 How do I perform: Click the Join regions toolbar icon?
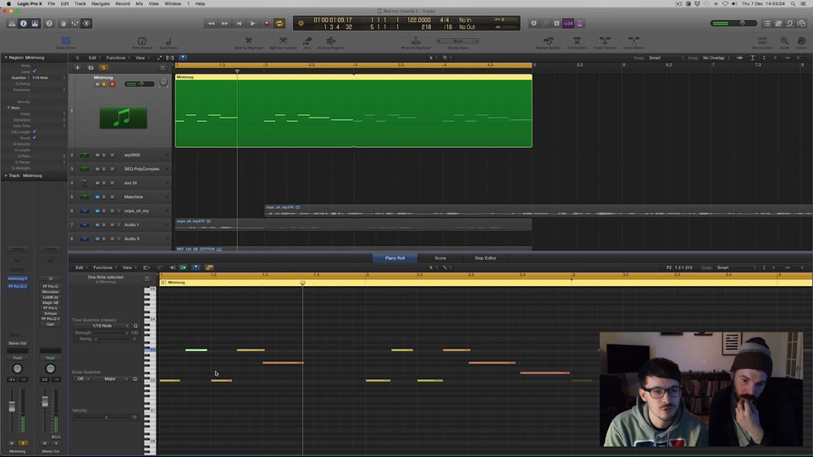pyautogui.click(x=307, y=41)
